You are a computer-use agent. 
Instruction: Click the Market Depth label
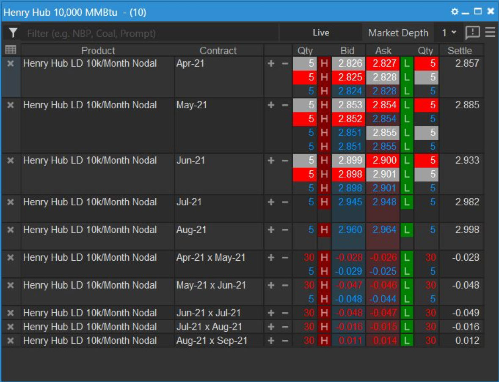click(x=398, y=33)
